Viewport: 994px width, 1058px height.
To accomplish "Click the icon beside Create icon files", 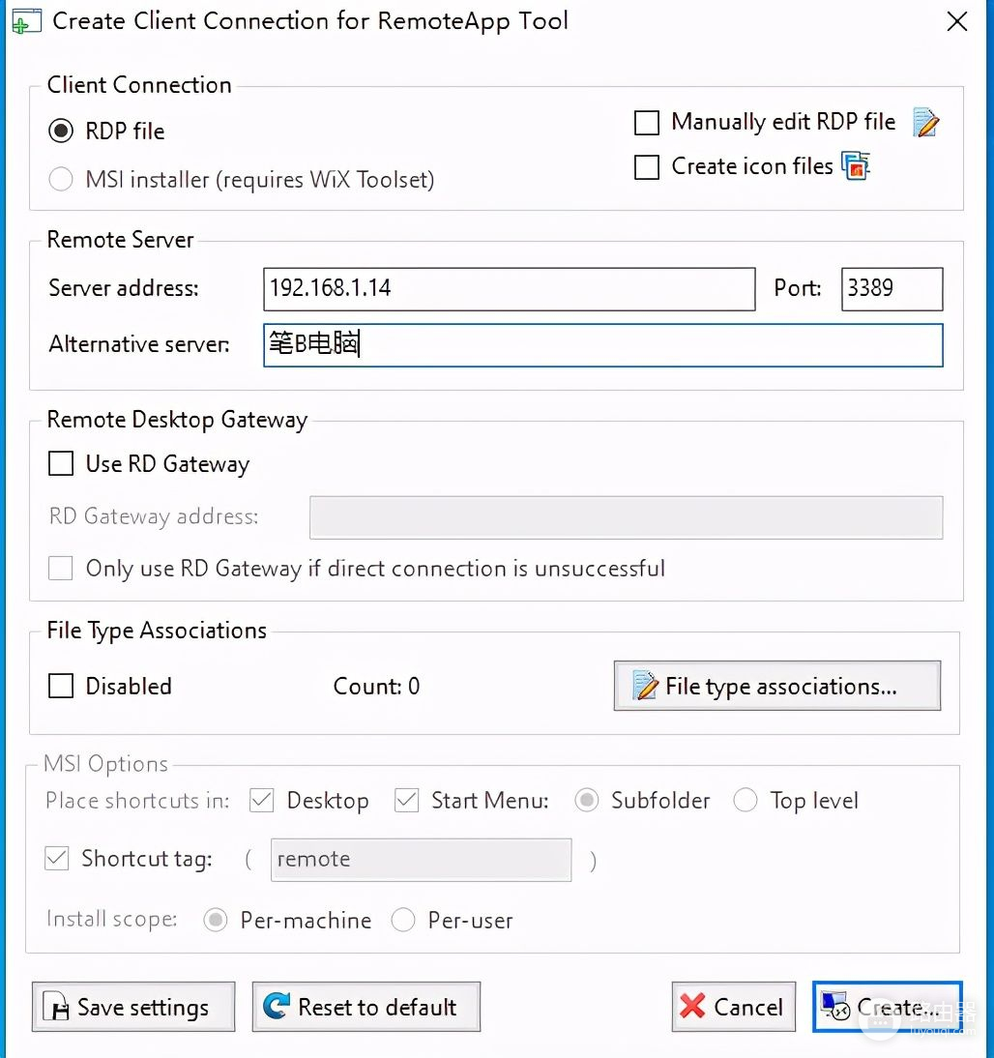I will [856, 166].
